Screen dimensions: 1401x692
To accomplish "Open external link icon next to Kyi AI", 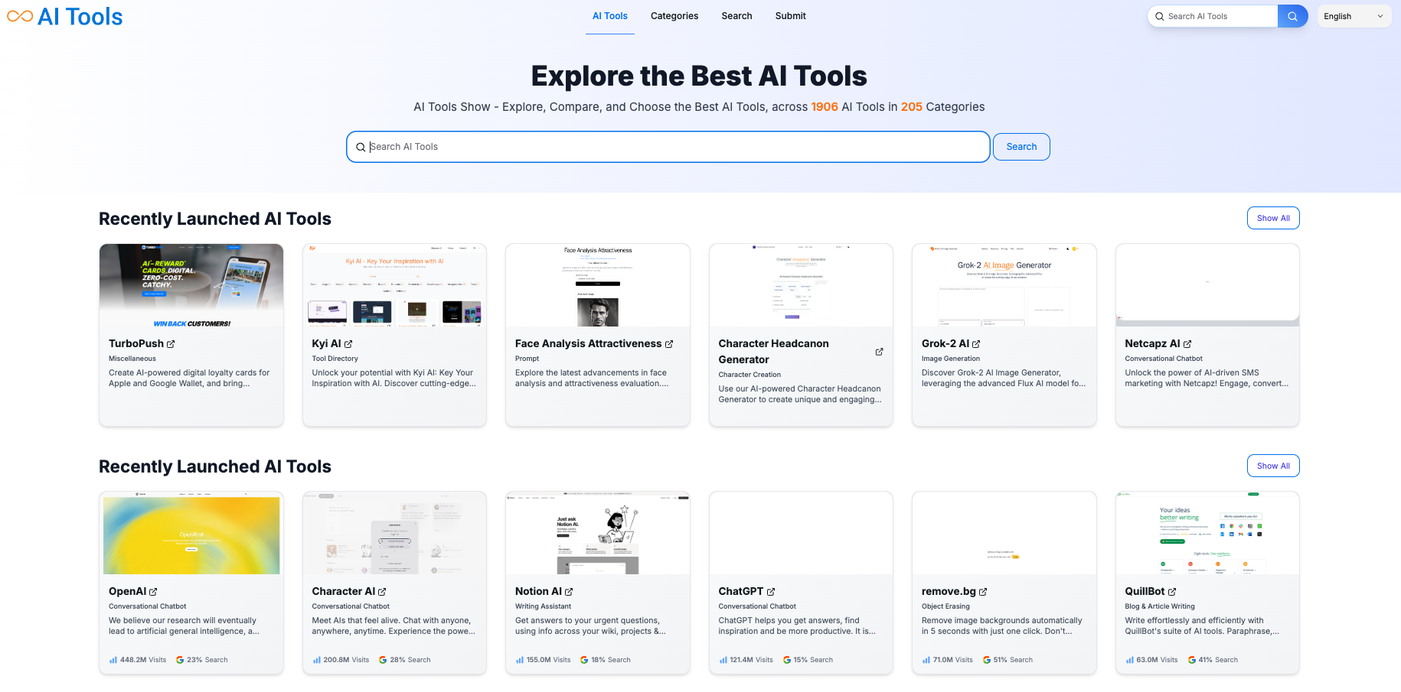I will point(348,344).
